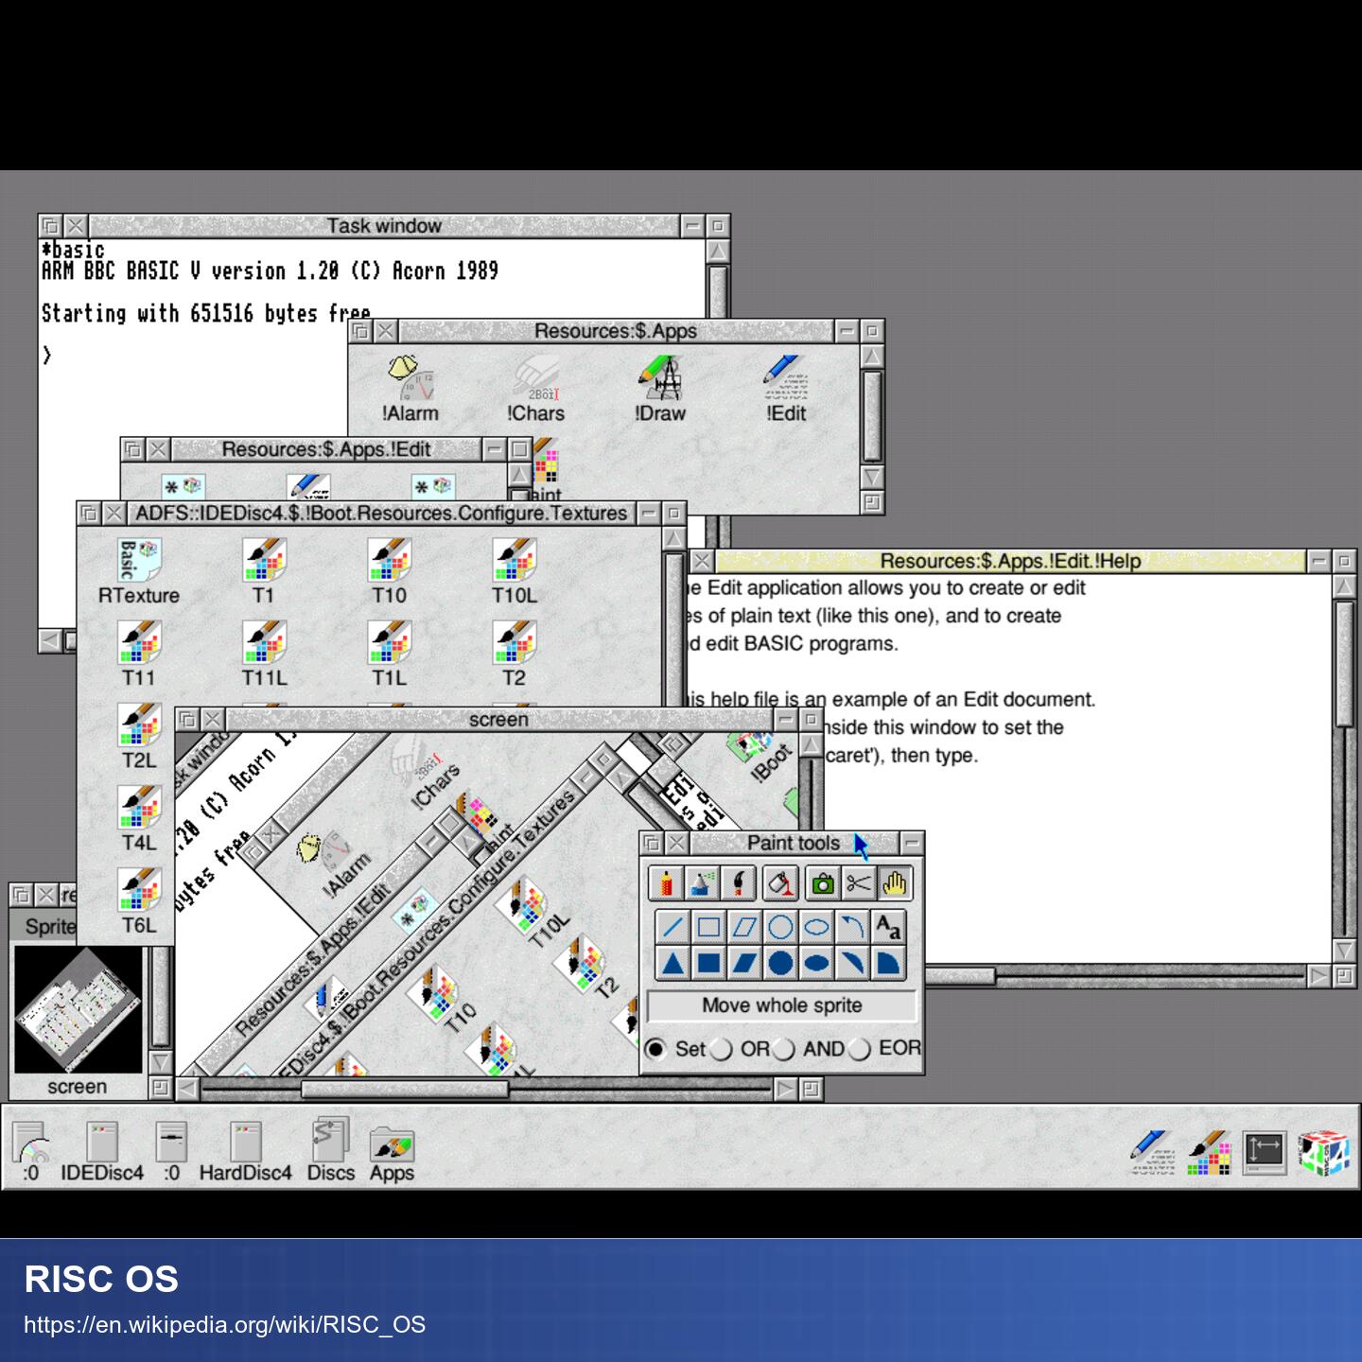Click scroll up arrow in Help window
This screenshot has width=1362, height=1362.
tap(1343, 586)
